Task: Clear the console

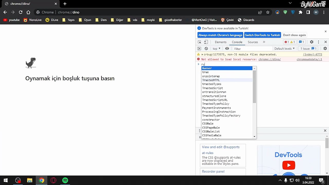Action: pos(206,49)
